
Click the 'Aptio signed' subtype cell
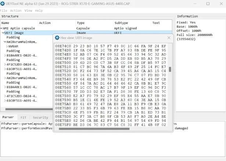pos(125,28)
